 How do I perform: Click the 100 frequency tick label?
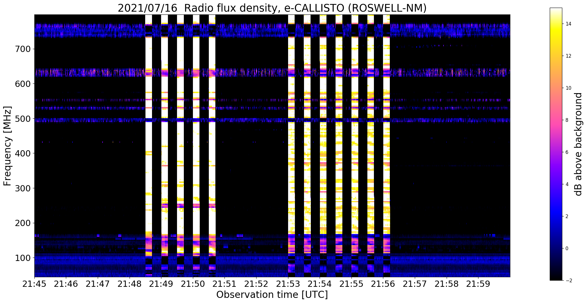[x=22, y=258]
